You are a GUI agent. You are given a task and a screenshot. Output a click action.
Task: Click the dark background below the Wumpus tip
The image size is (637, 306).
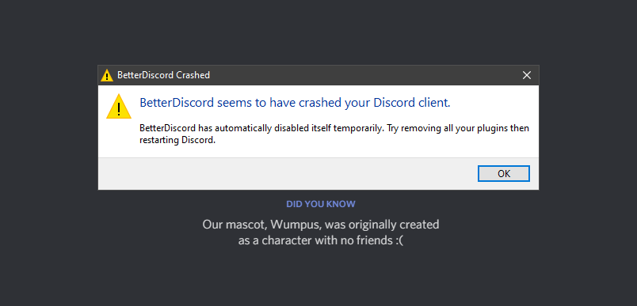[318, 278]
